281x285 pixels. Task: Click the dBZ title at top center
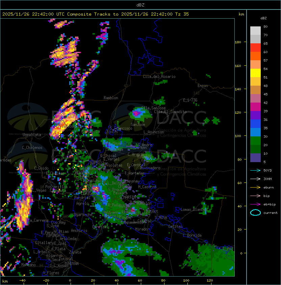point(140,5)
